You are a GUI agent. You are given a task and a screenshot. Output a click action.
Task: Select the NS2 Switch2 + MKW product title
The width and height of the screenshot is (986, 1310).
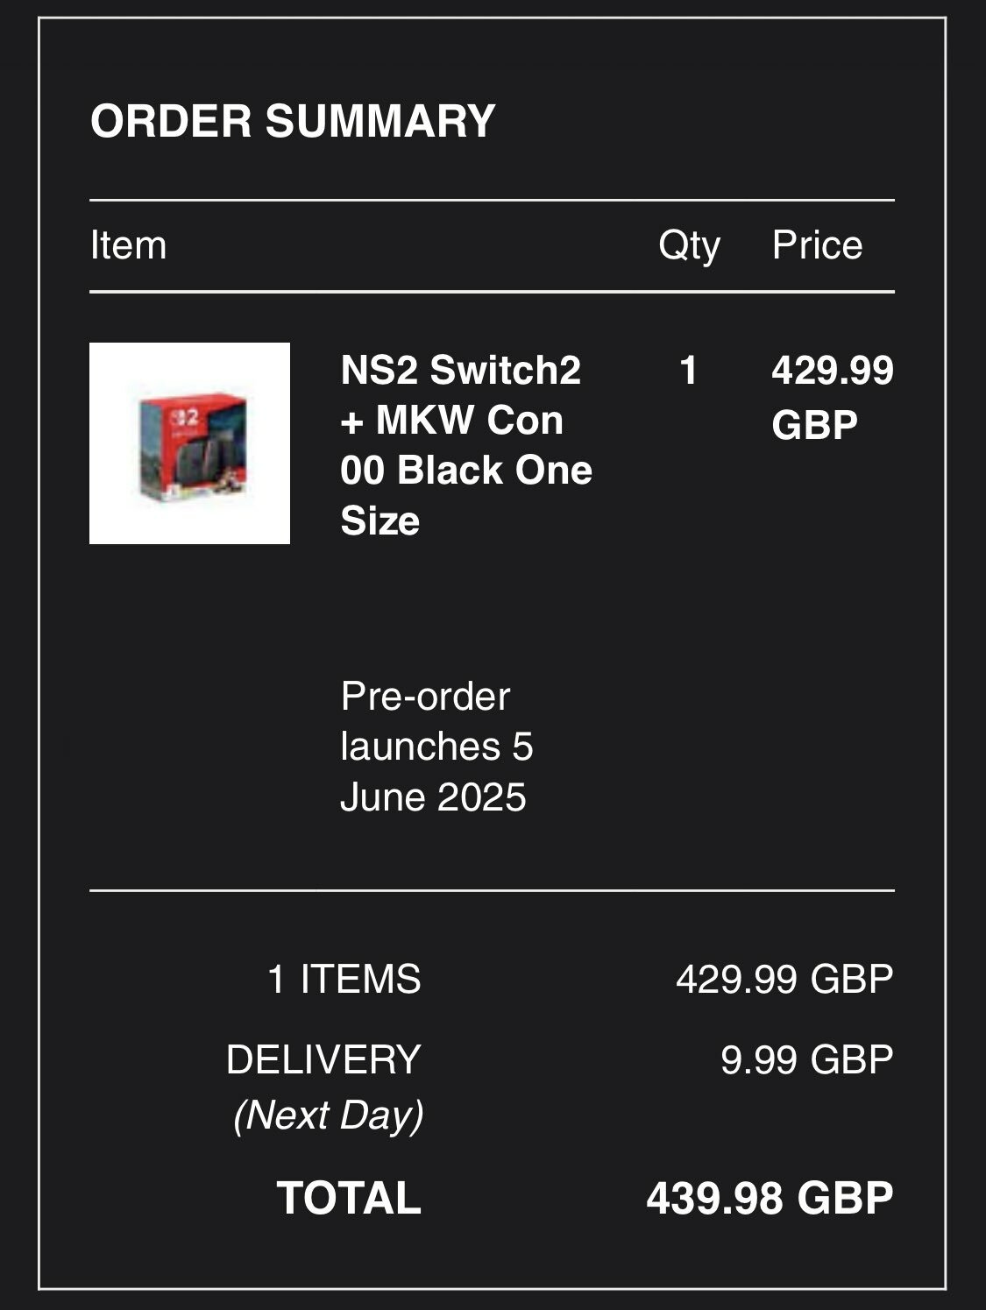466,445
